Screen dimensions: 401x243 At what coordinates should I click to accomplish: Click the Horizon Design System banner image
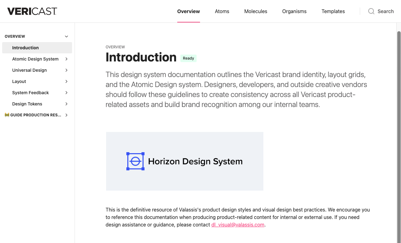(x=185, y=161)
